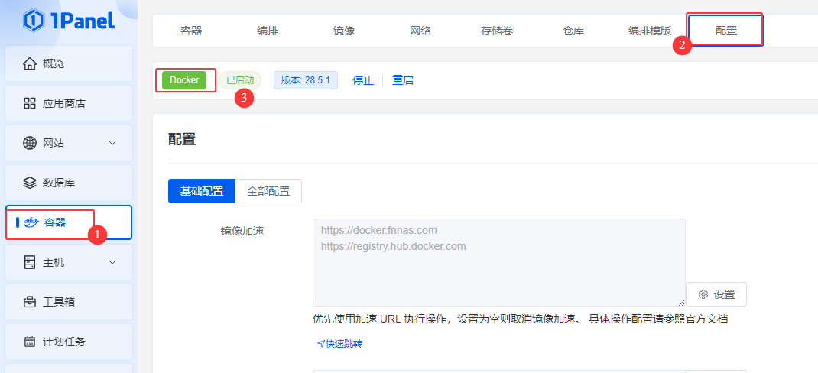The image size is (818, 373).
Task: Expand the 主机 submenu chevron
Action: 112,262
